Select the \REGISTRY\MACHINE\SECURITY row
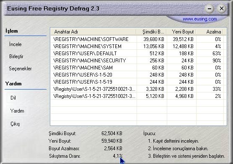 (x=138, y=61)
